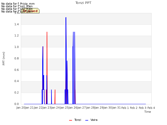
Task: Click the TZ_mixed annotation label
Action: 30,11
